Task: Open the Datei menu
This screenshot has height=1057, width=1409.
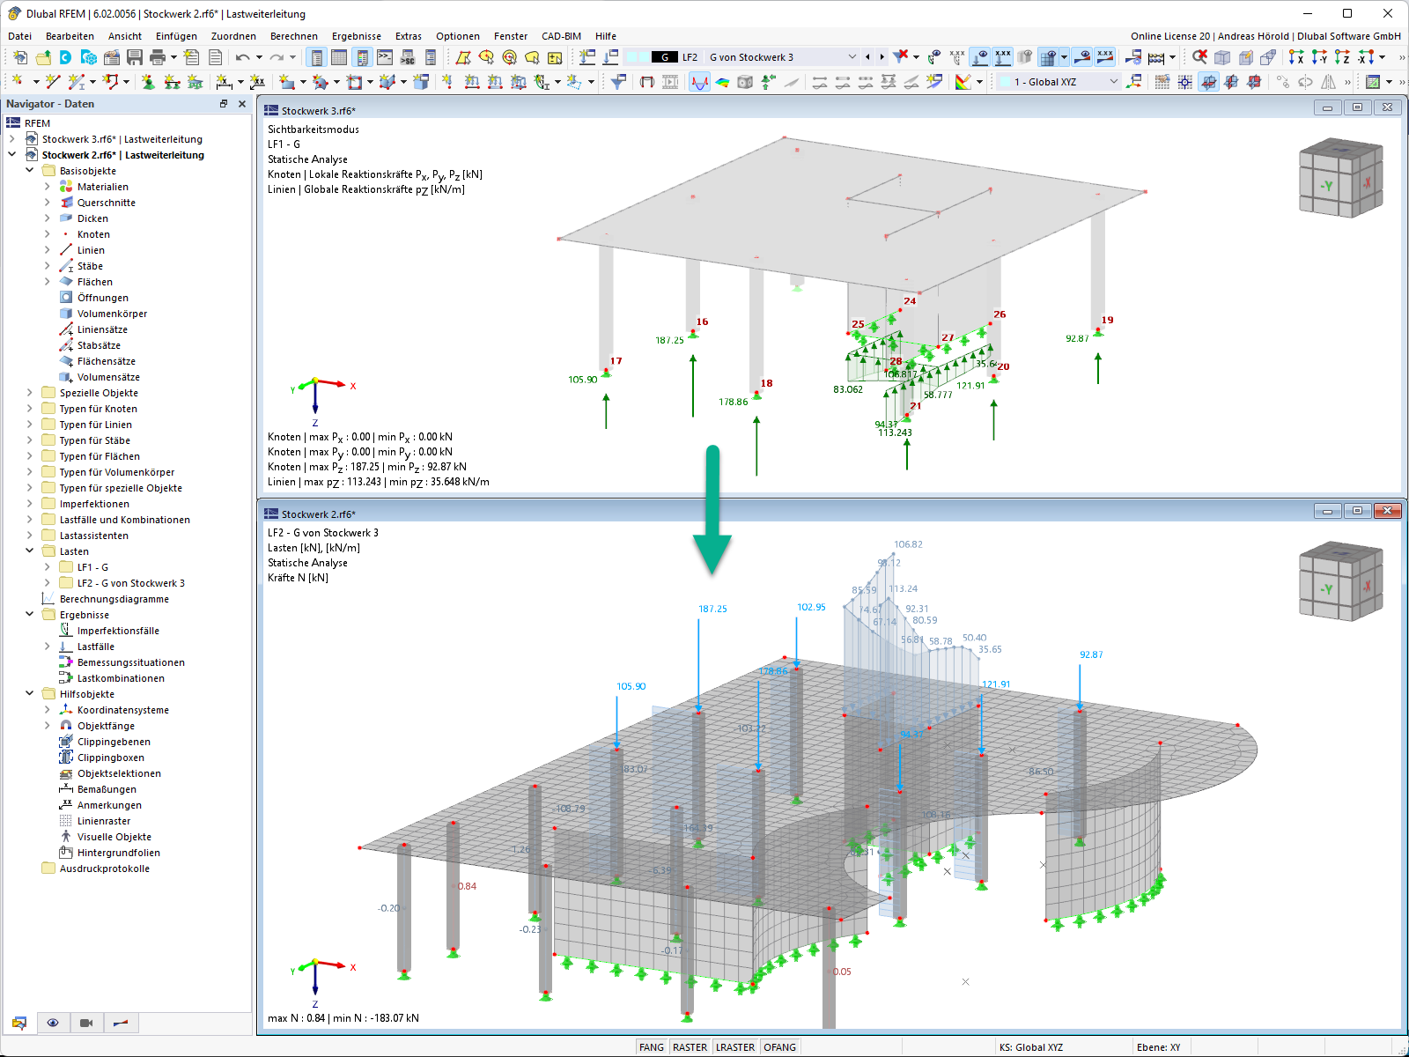Action: tap(19, 36)
